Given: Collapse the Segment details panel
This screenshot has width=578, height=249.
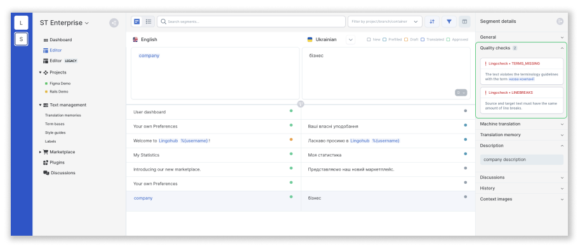Looking at the screenshot, I should coord(560,22).
